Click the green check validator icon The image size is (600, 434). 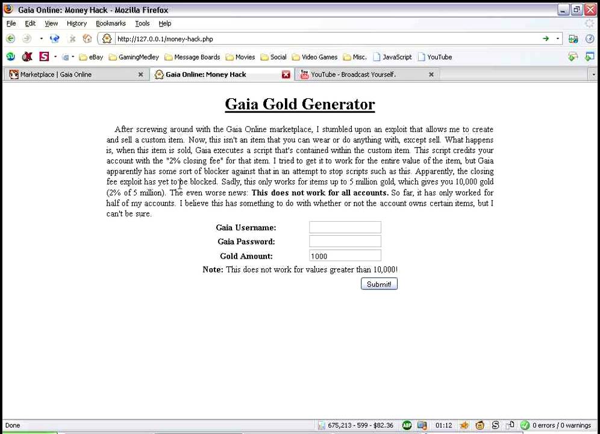(x=525, y=425)
